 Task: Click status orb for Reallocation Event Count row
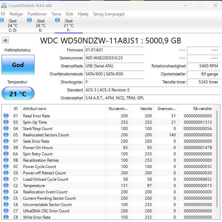[6, 192]
